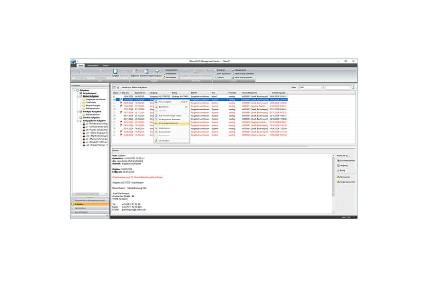Click the Suchen icon in the ribbon
The height and width of the screenshot is (285, 428).
(219, 77)
